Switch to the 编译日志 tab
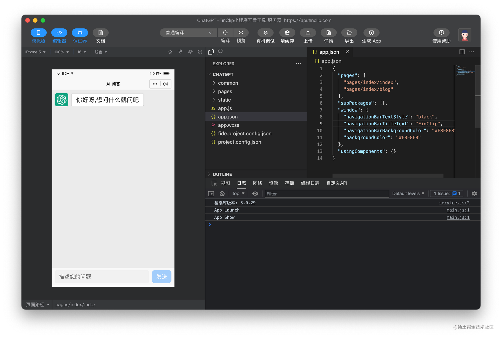Viewport: 502px width, 338px height. [310, 183]
